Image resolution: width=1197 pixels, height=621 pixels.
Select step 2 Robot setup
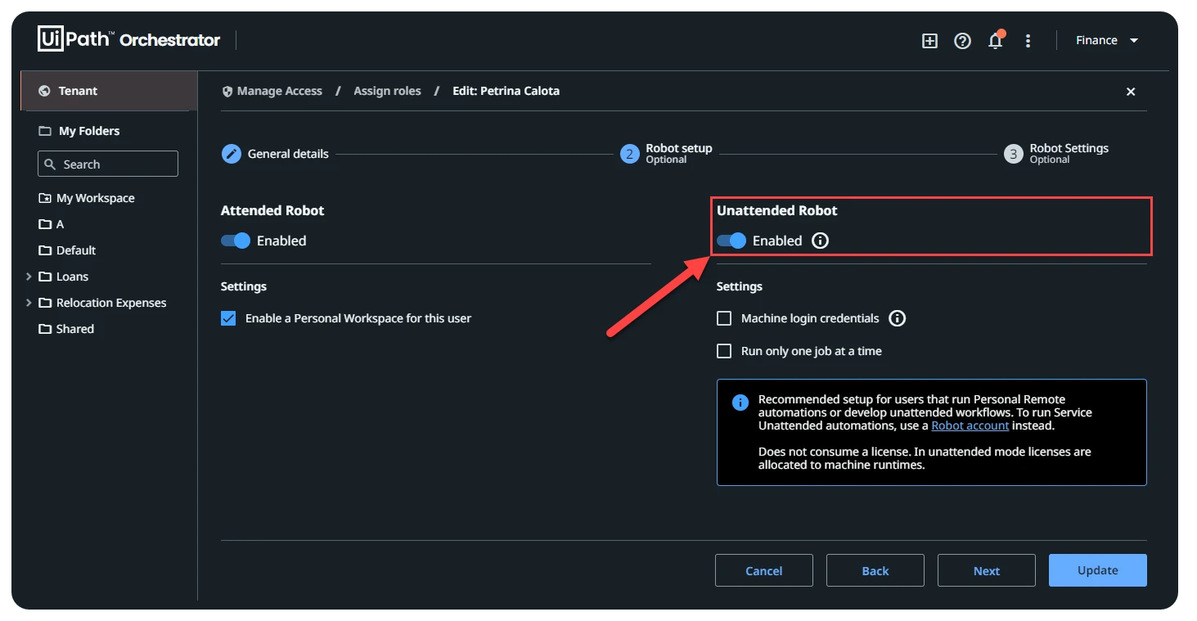(x=667, y=153)
